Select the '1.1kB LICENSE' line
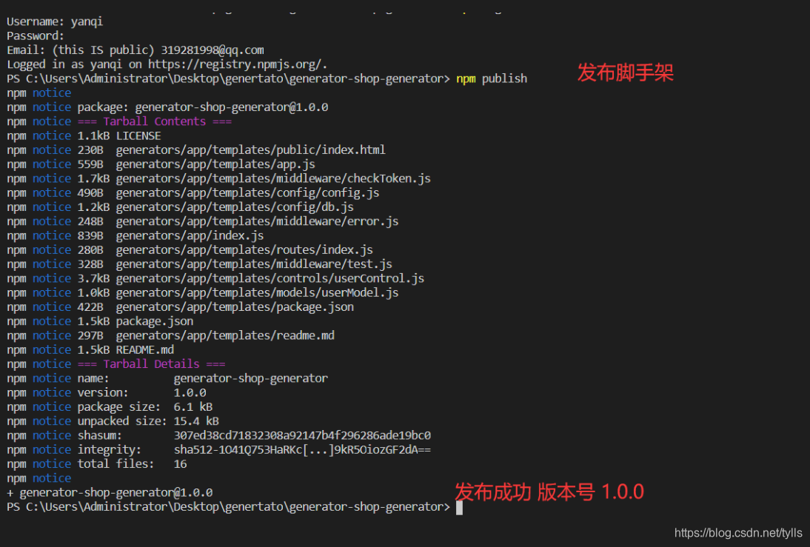This screenshot has height=547, width=810. point(118,136)
